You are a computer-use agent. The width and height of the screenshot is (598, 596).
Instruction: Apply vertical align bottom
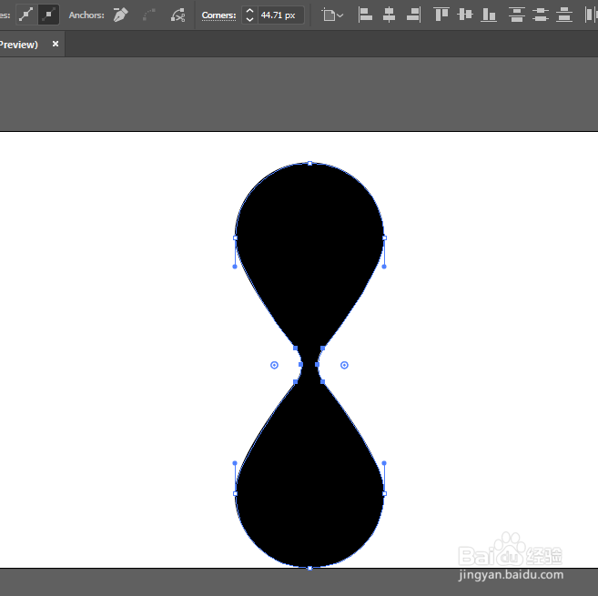(489, 15)
